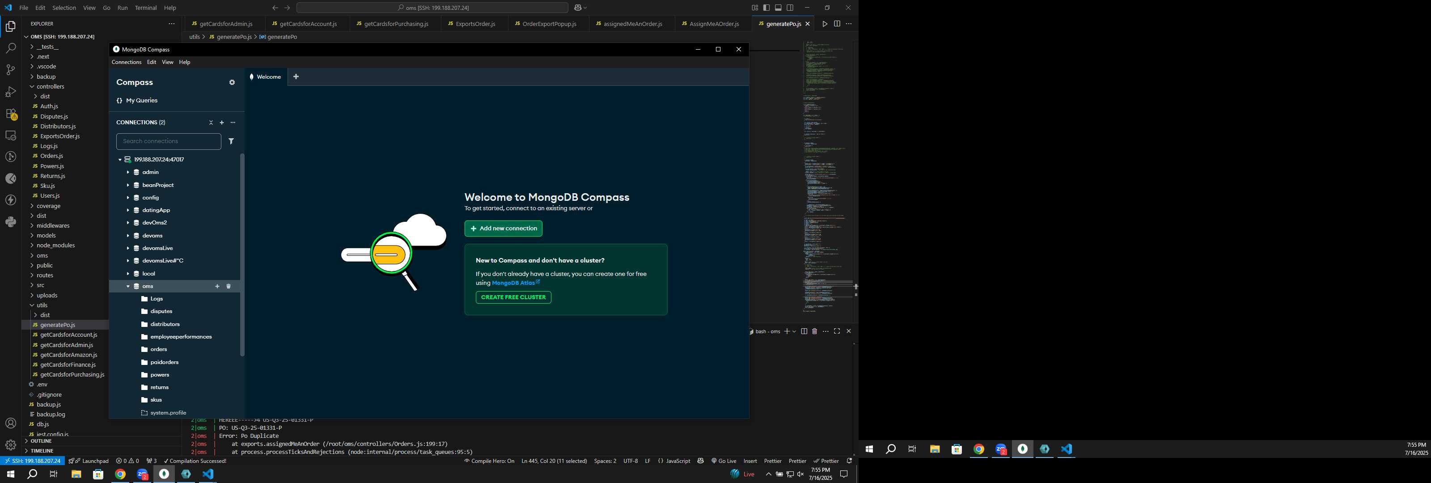The height and width of the screenshot is (483, 1431).
Task: Open the Terminal menu in VS Code
Action: pyautogui.click(x=145, y=8)
